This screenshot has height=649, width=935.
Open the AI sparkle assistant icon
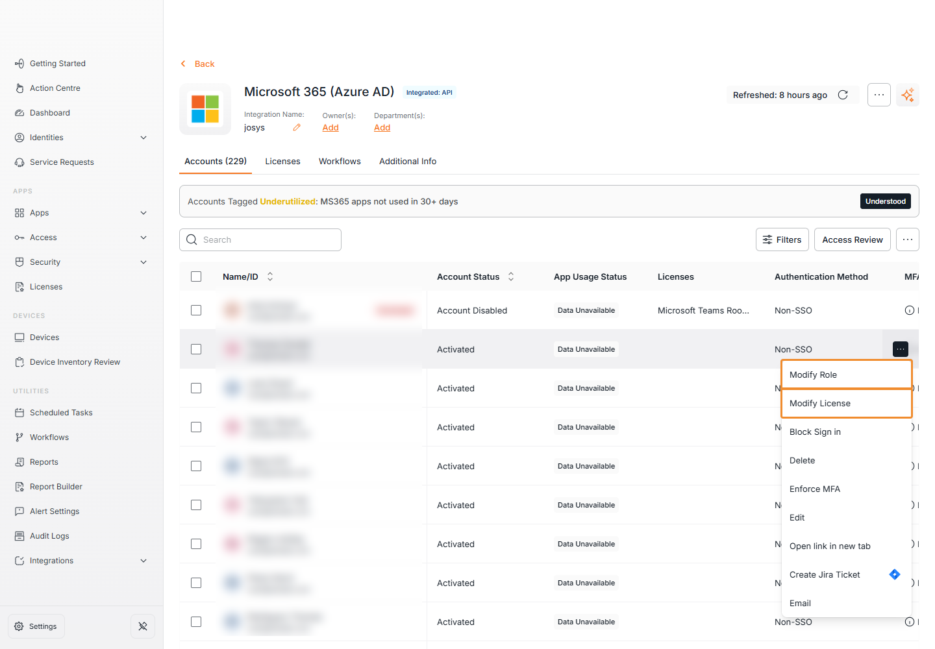(x=908, y=95)
